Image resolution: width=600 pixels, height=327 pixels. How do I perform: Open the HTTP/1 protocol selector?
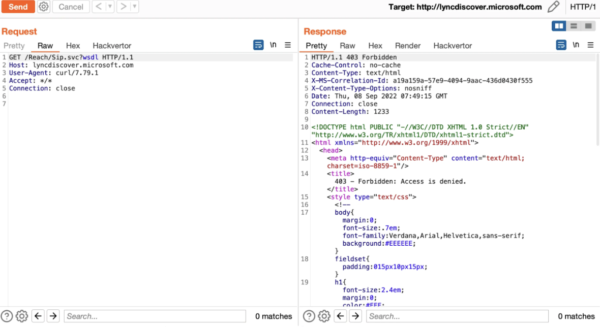[583, 7]
